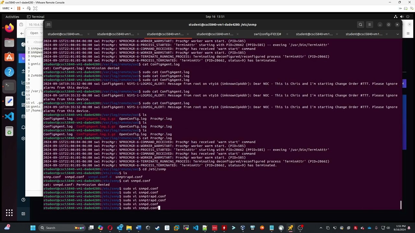Open Windows Start menu
The height and width of the screenshot is (233, 415).
point(33,228)
